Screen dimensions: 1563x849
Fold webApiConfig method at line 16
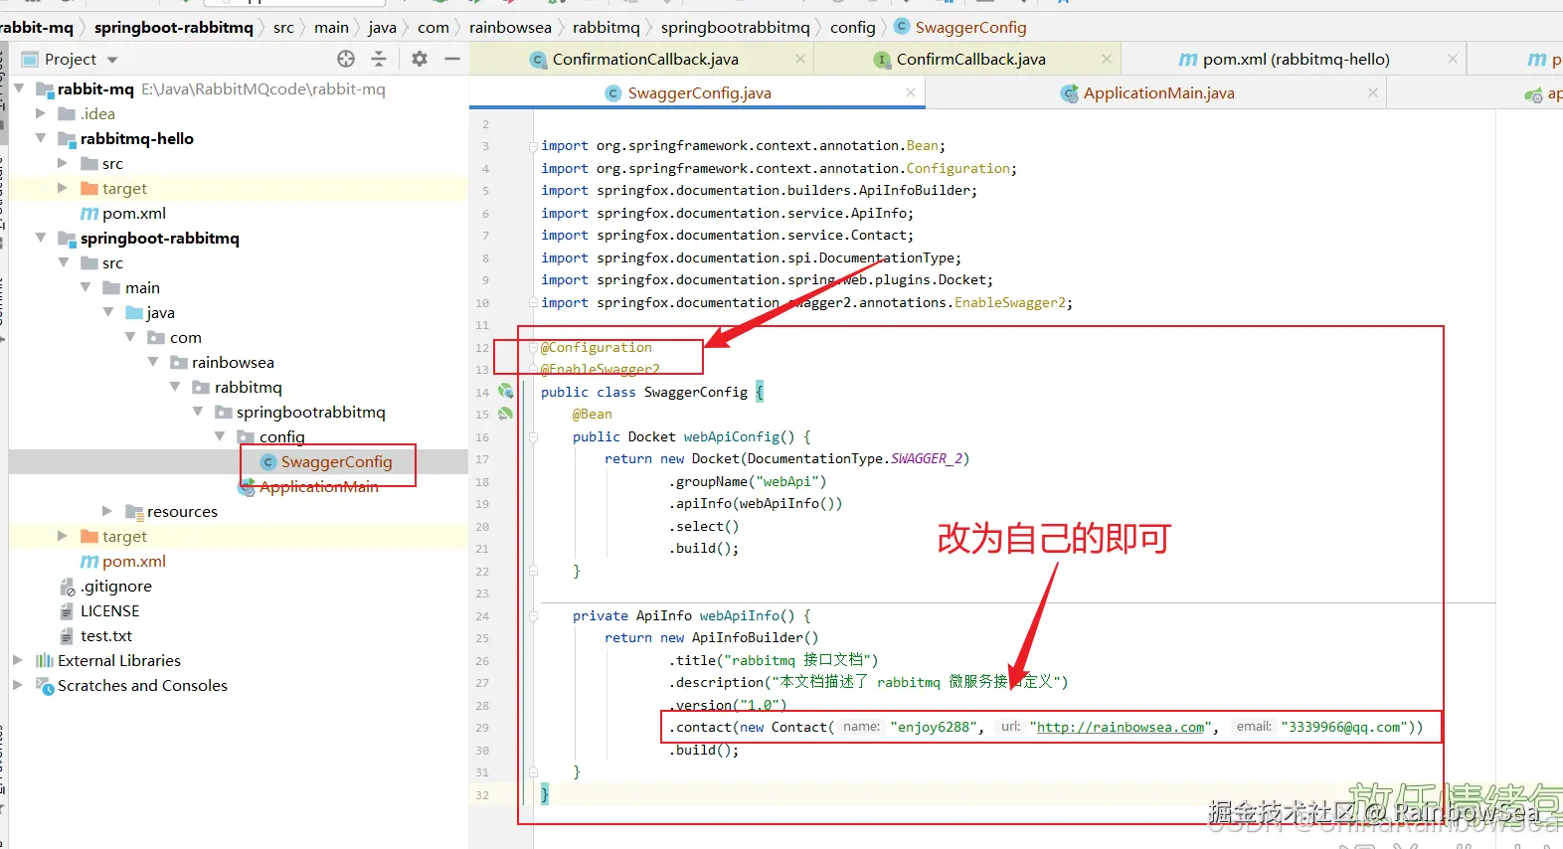coord(533,436)
